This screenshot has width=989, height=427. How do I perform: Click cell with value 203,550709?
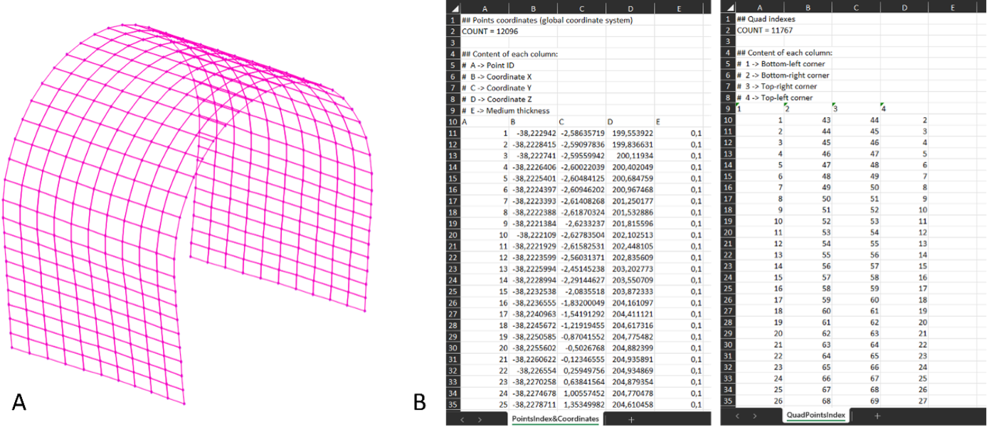(630, 280)
